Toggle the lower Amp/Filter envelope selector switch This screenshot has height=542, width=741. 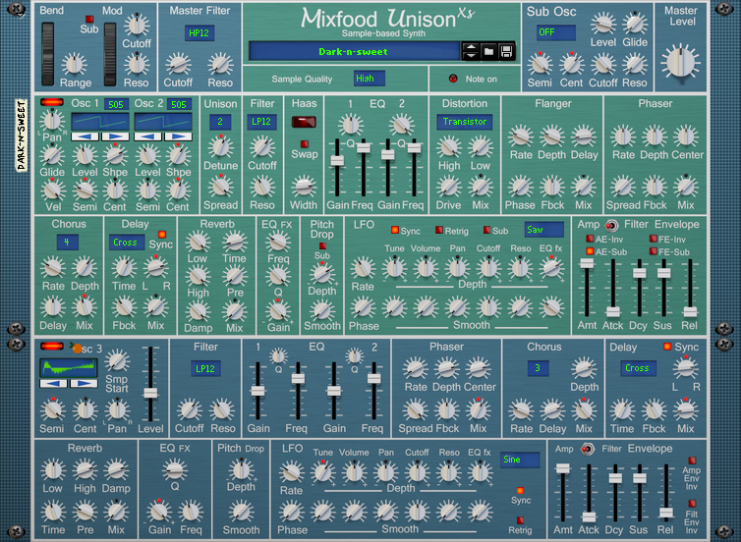587,449
